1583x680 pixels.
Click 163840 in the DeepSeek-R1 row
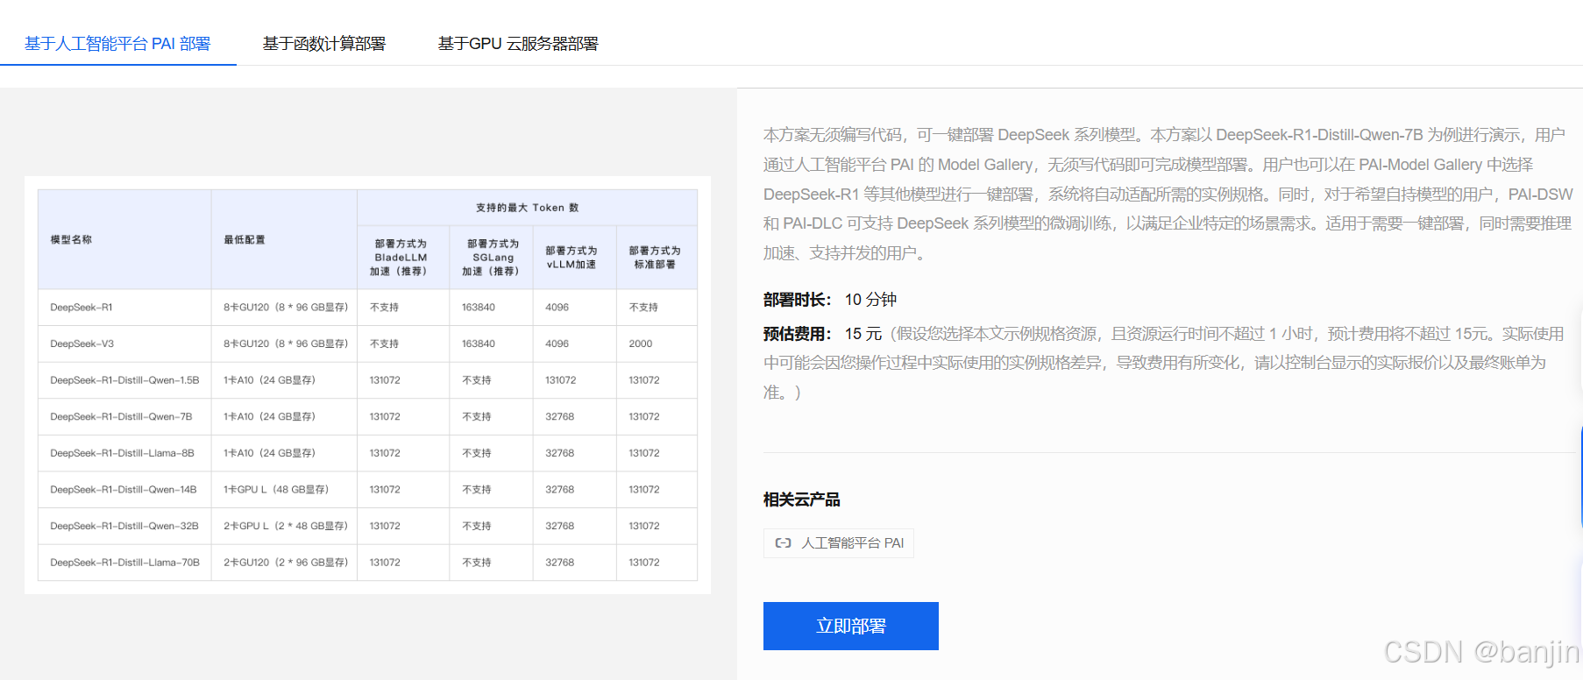pos(479,308)
